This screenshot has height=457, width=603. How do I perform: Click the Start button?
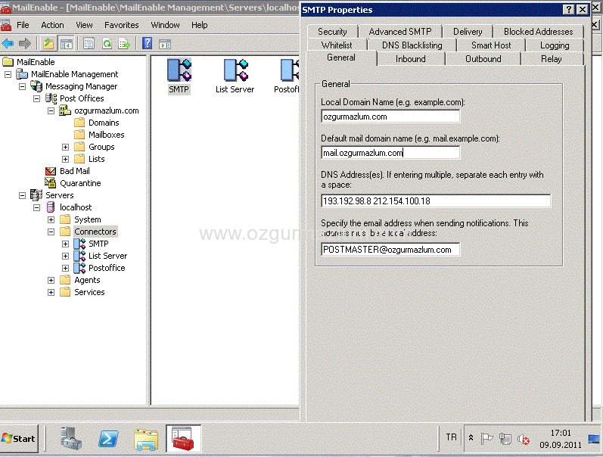[19, 439]
